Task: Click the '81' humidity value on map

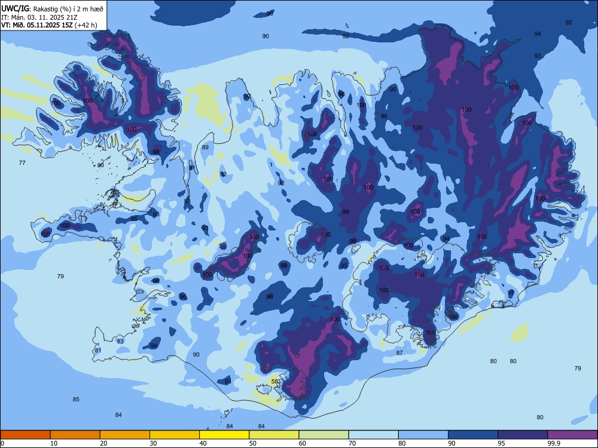Action: point(98,351)
